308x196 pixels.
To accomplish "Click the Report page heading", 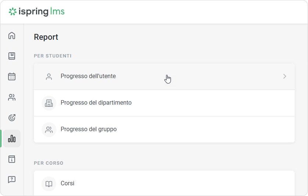I will point(46,37).
